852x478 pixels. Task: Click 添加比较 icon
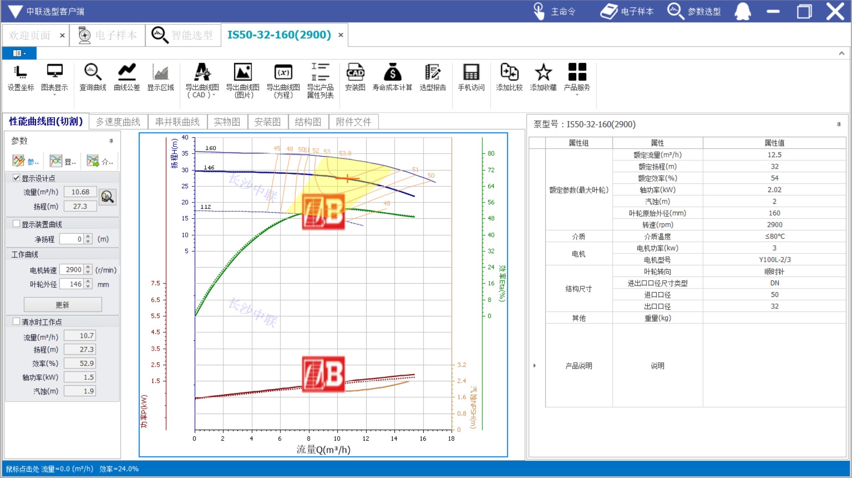[509, 78]
